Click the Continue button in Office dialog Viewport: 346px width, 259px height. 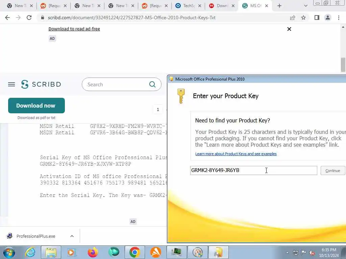(x=333, y=170)
